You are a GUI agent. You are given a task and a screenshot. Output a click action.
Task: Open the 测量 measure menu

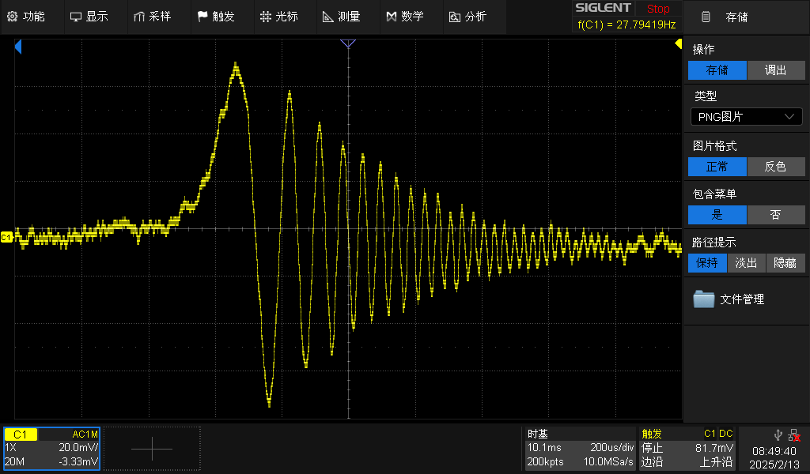point(341,17)
